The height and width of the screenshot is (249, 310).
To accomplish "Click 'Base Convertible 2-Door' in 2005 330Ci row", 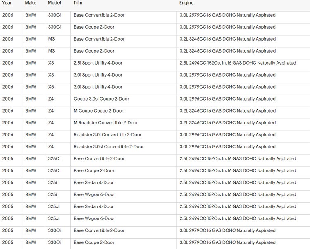I will (99, 230).
